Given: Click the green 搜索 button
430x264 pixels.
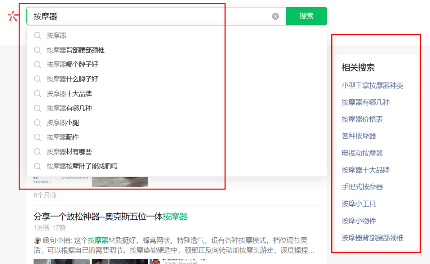Looking at the screenshot, I should pos(307,16).
